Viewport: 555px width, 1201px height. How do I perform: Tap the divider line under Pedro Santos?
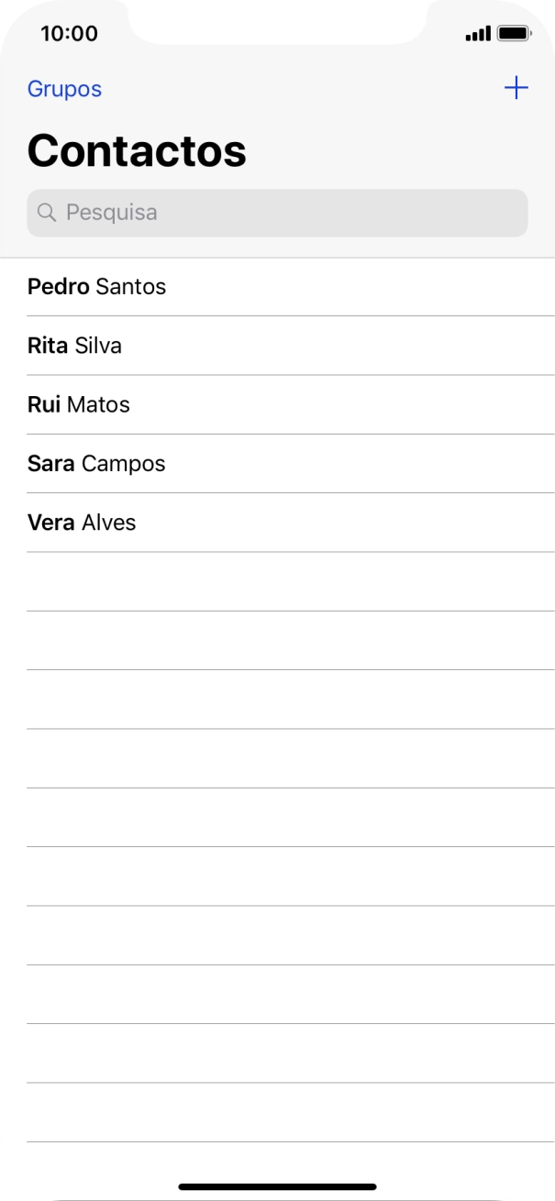pyautogui.click(x=290, y=315)
